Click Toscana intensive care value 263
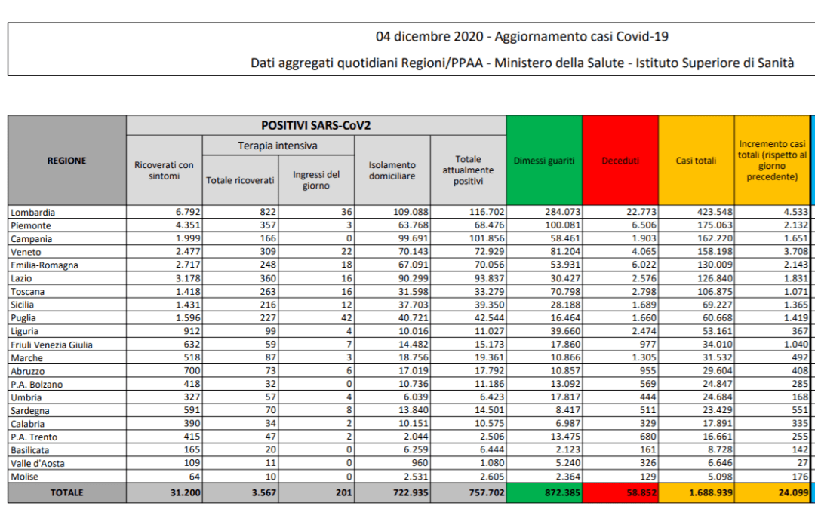 (268, 291)
